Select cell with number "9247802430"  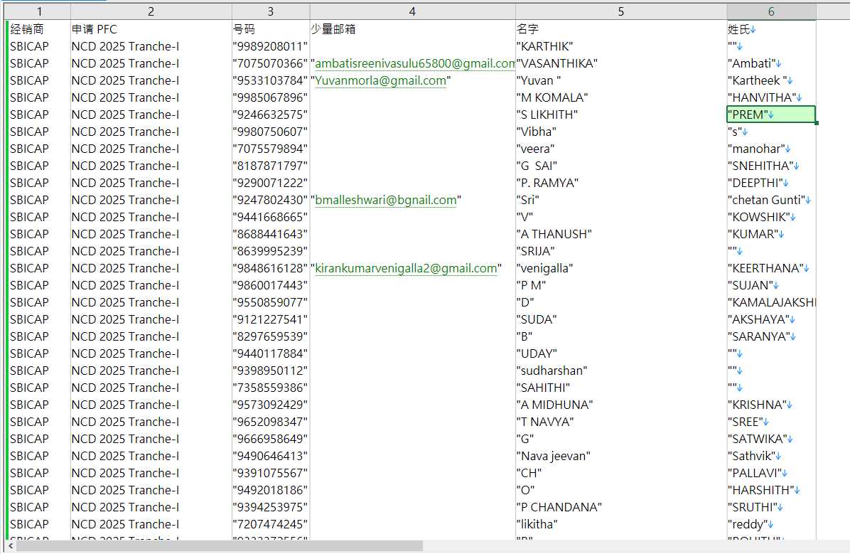click(271, 200)
